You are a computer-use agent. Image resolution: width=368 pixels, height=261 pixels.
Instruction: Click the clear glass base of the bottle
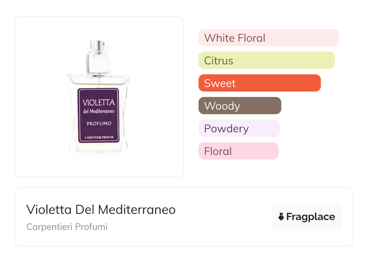pyautogui.click(x=98, y=149)
